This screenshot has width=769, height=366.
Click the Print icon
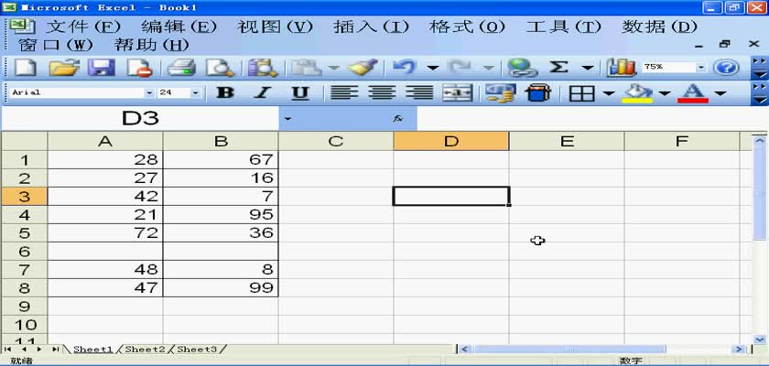click(181, 67)
